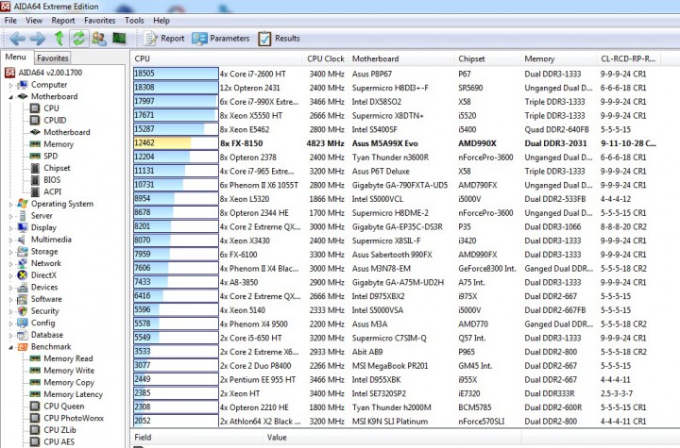This screenshot has height=448, width=680.
Task: Click the Database icon in the tree
Action: point(22,335)
